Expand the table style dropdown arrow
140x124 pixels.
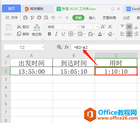pyautogui.click(x=84, y=34)
